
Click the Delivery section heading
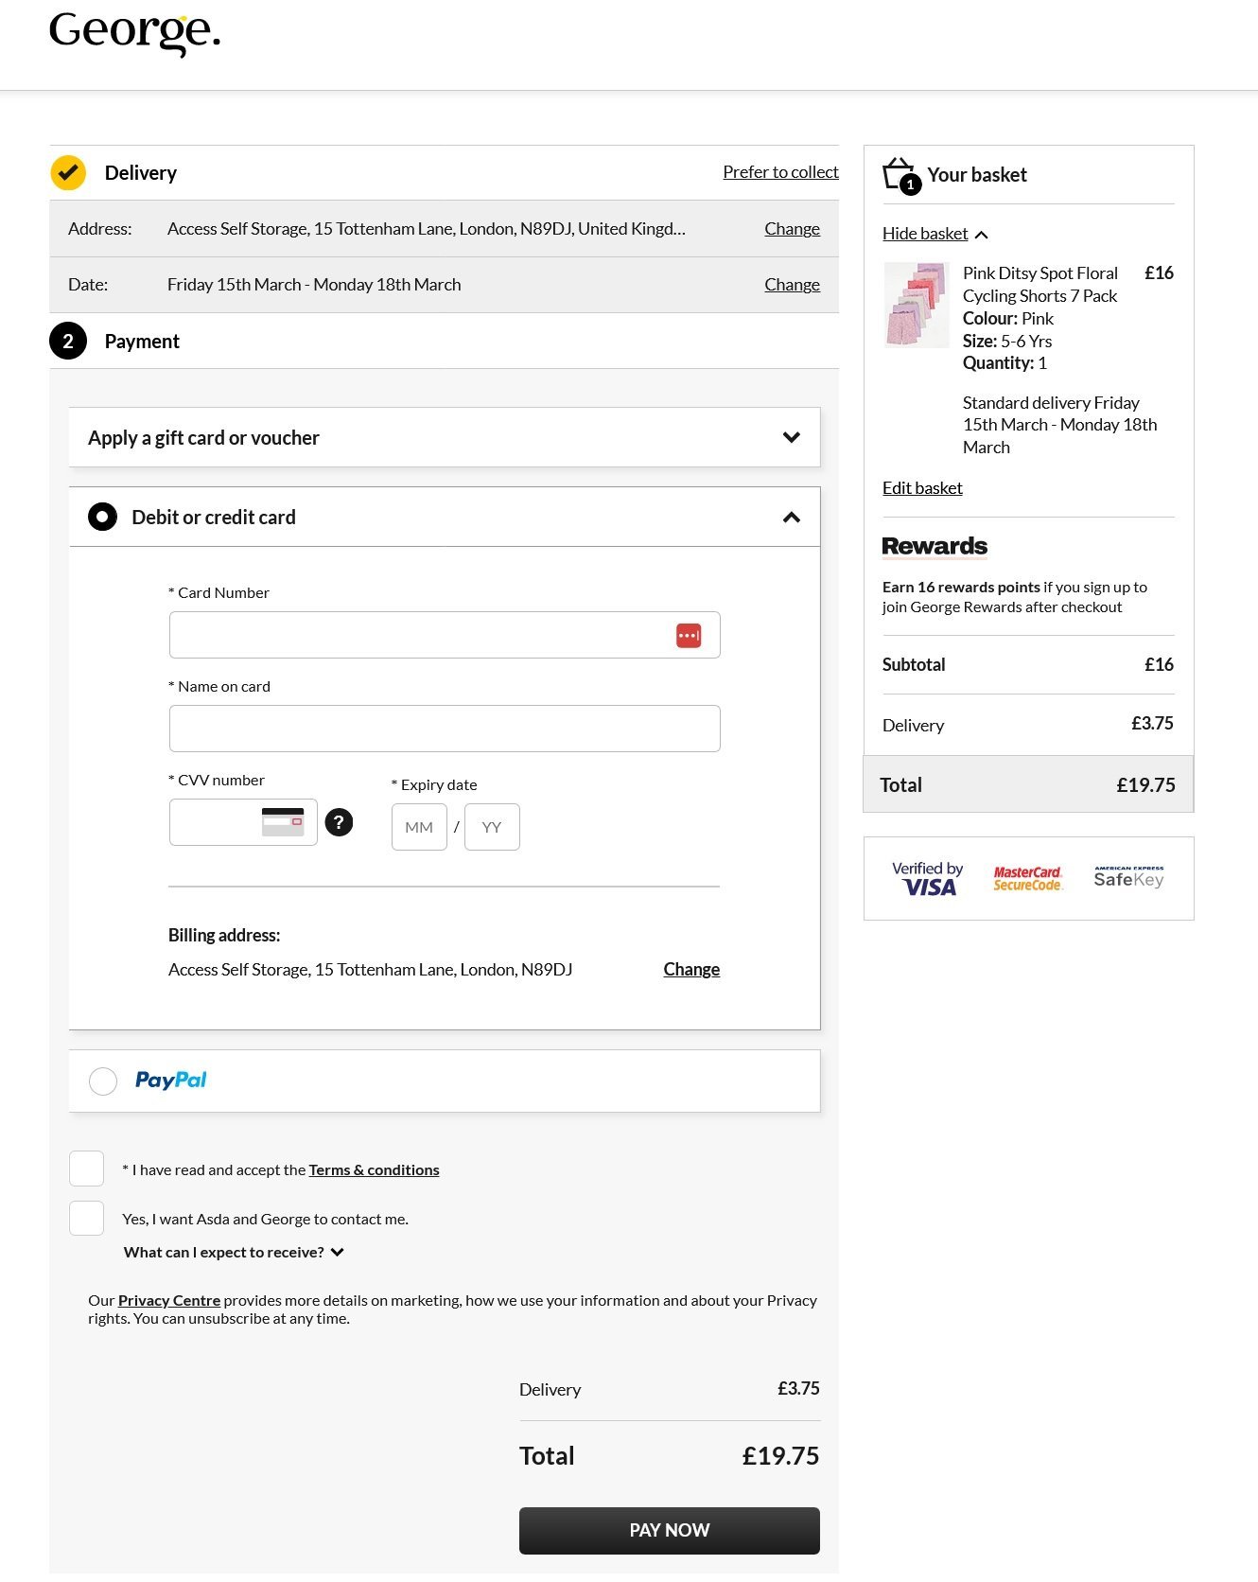click(141, 173)
